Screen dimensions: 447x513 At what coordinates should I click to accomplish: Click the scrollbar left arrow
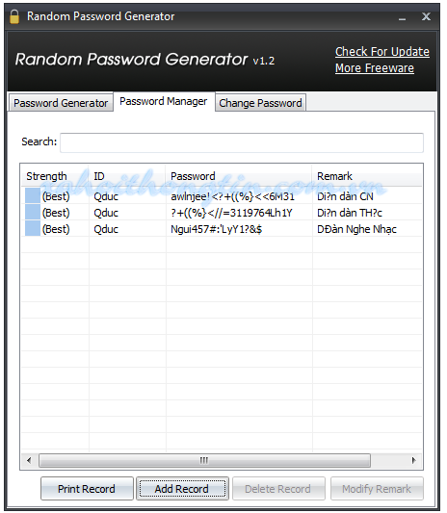[29, 460]
